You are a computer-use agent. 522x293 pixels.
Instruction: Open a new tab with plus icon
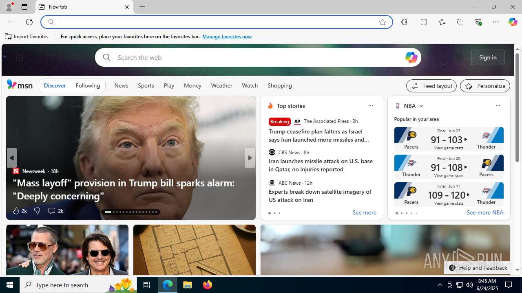coord(142,7)
